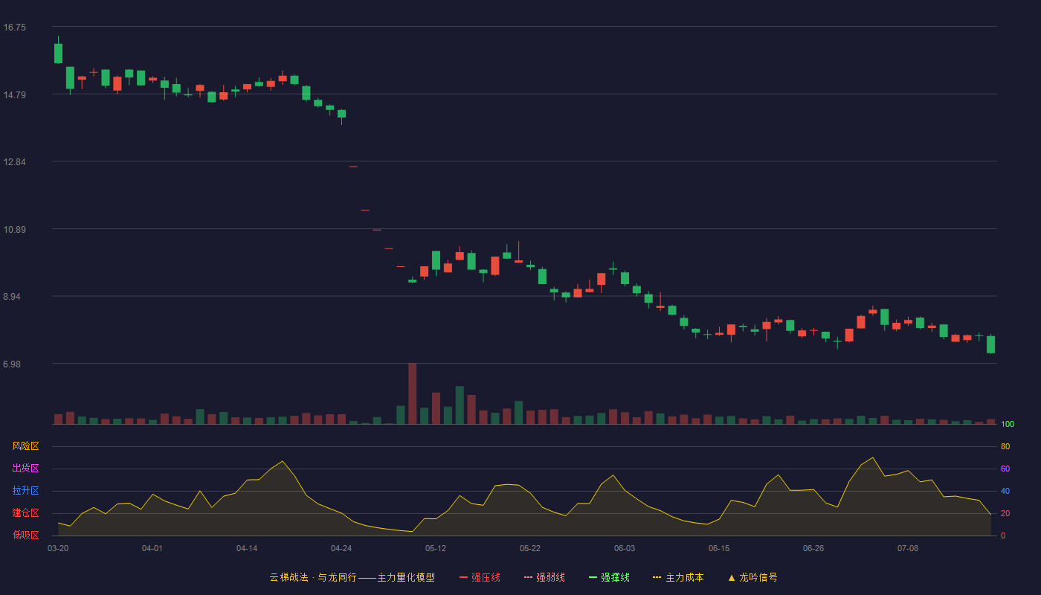Click the pink dashed icon beside 强弱线
Screen dimensions: 1041x595
(528, 577)
